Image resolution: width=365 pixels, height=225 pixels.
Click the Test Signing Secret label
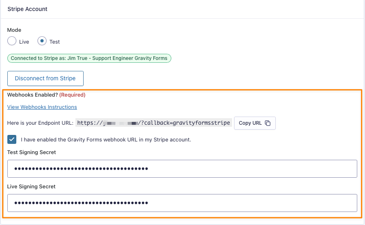[32, 152]
